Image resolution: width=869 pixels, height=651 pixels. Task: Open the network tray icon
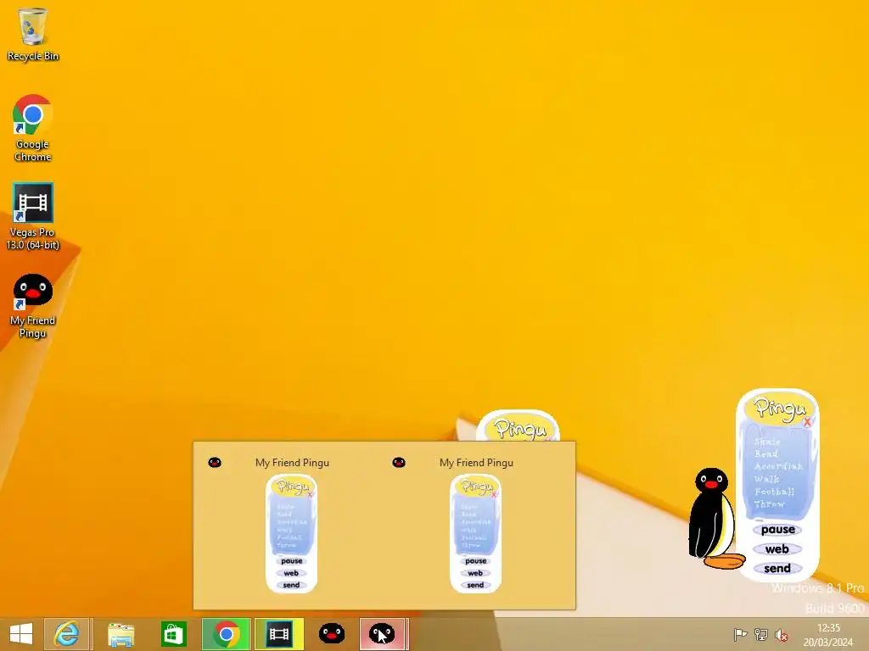[x=761, y=635]
